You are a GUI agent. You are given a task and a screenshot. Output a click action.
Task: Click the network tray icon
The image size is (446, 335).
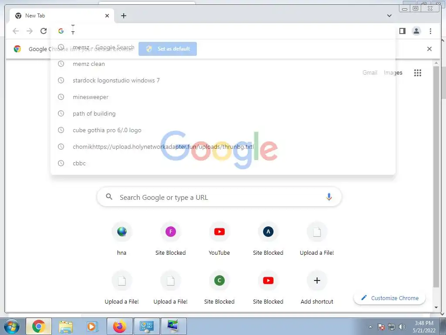coord(392,326)
